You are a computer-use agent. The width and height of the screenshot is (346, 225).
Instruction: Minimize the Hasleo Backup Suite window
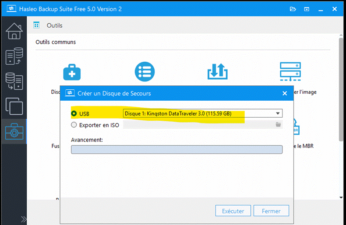tap(321, 10)
